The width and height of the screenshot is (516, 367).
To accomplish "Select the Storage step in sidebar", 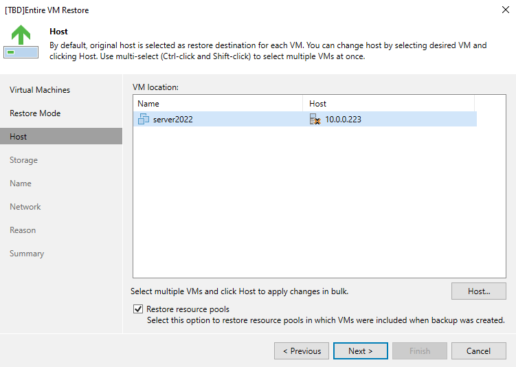I will tap(23, 160).
